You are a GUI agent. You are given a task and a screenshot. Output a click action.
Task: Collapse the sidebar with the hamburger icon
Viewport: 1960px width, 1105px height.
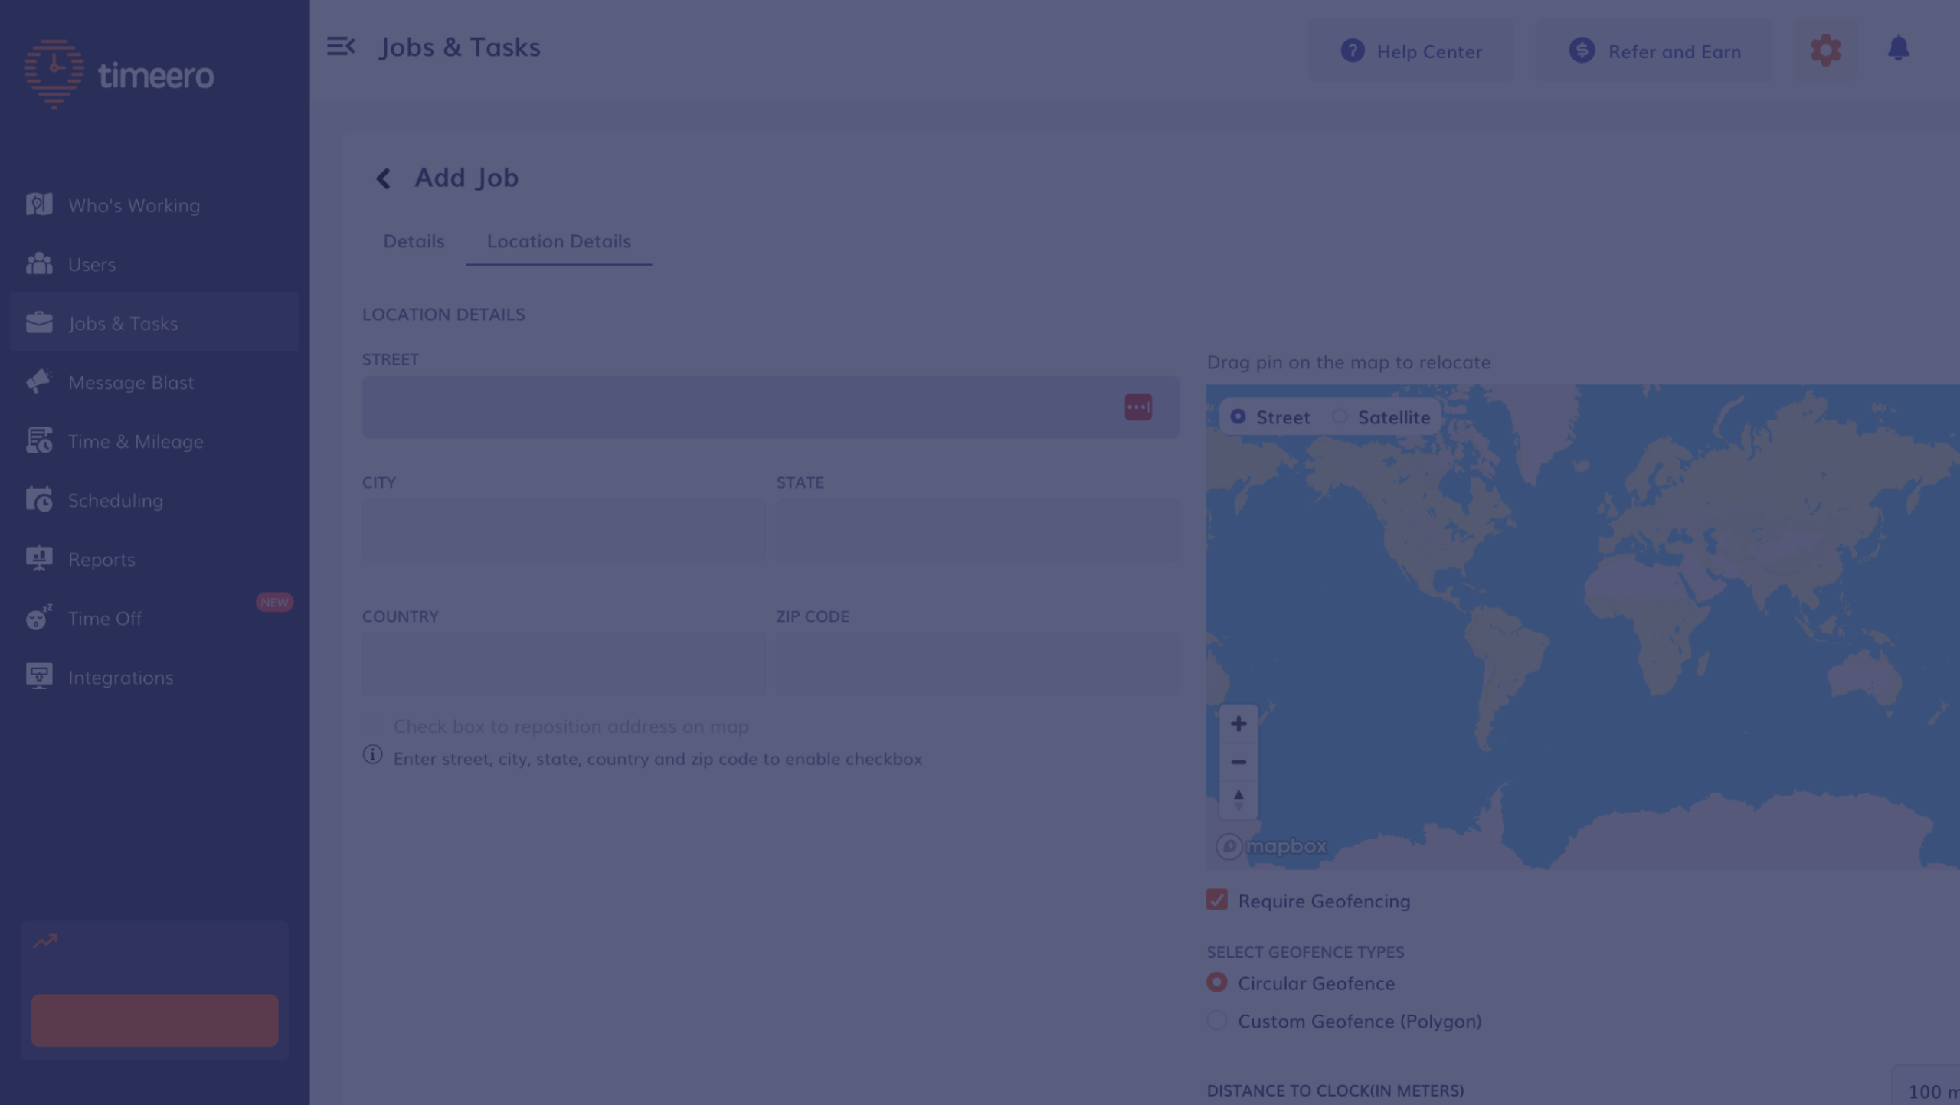pyautogui.click(x=340, y=47)
